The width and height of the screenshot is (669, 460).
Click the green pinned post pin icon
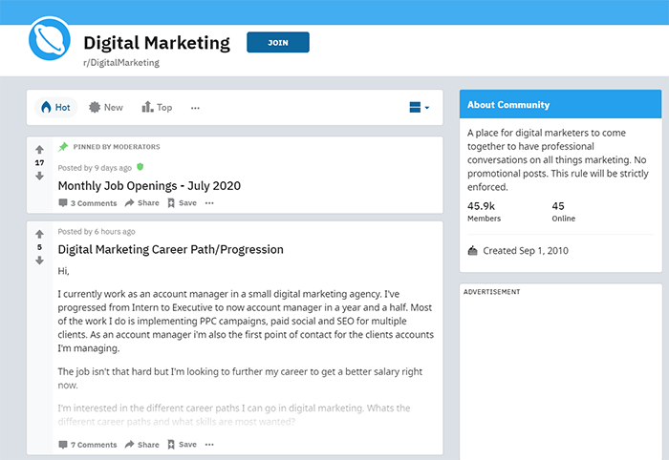(63, 147)
